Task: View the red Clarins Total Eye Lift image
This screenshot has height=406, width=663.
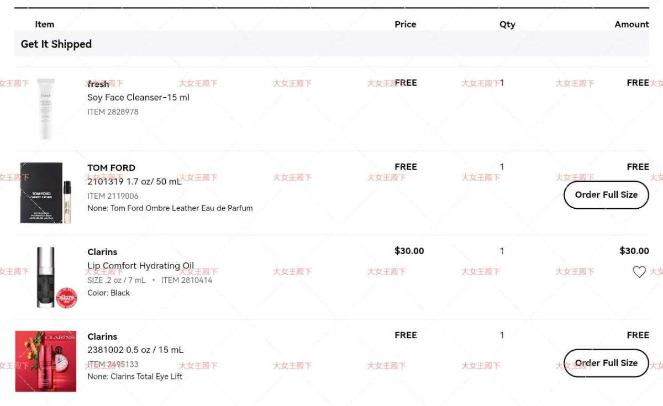Action: (x=45, y=361)
